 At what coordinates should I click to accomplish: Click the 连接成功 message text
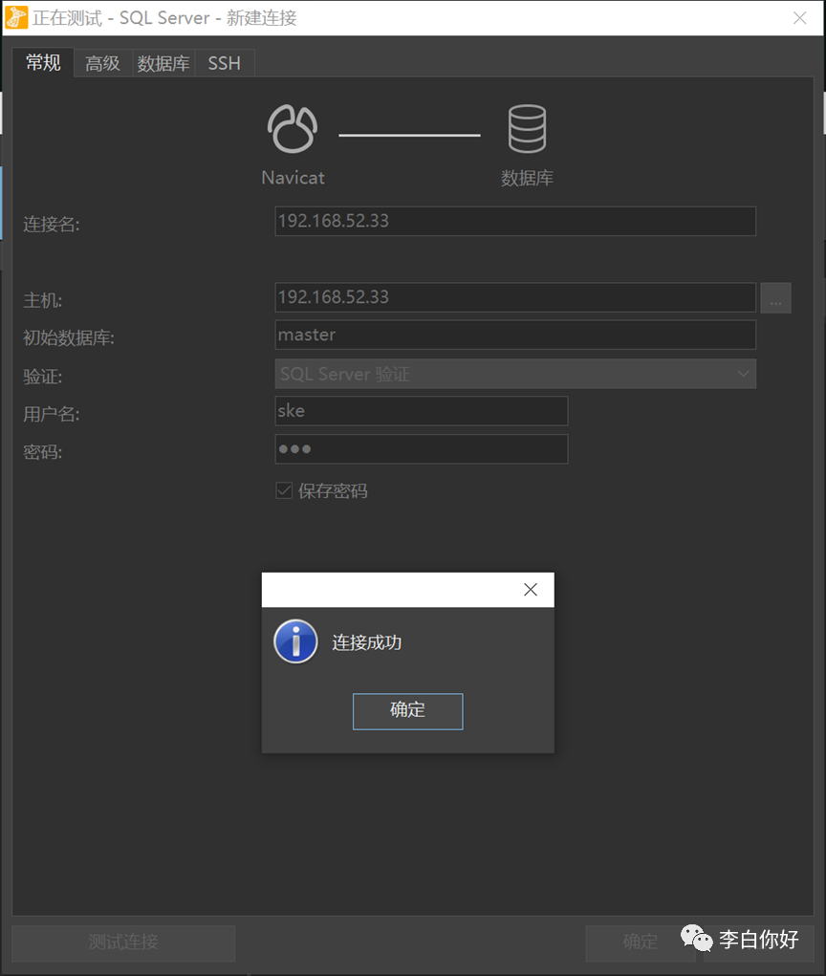click(366, 642)
